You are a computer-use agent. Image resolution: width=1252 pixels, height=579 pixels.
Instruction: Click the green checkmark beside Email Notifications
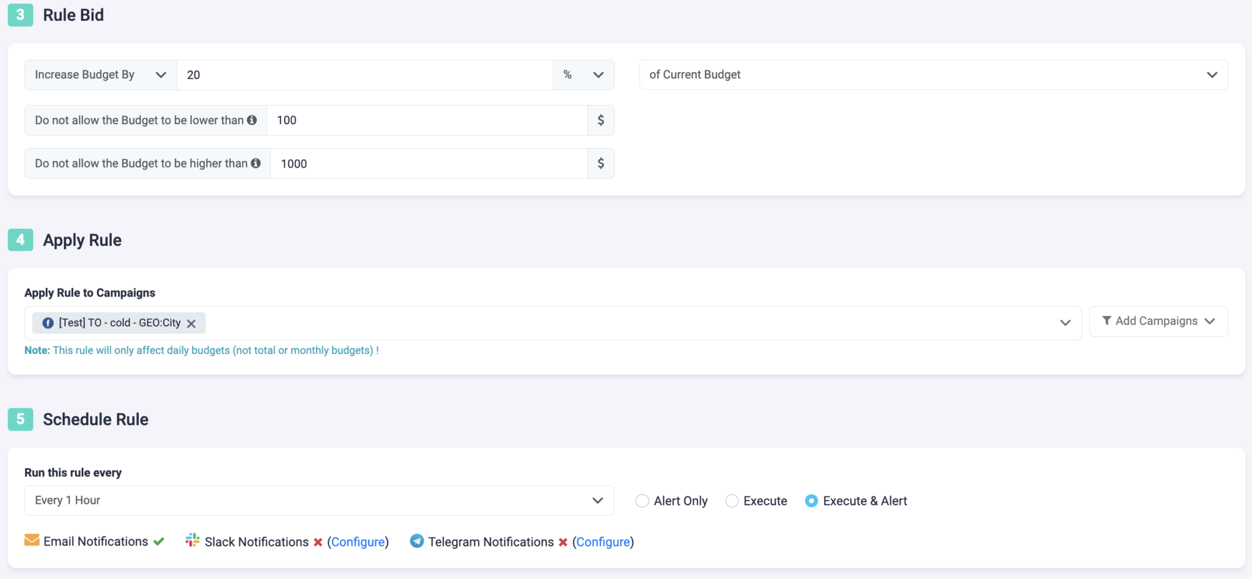[159, 540]
